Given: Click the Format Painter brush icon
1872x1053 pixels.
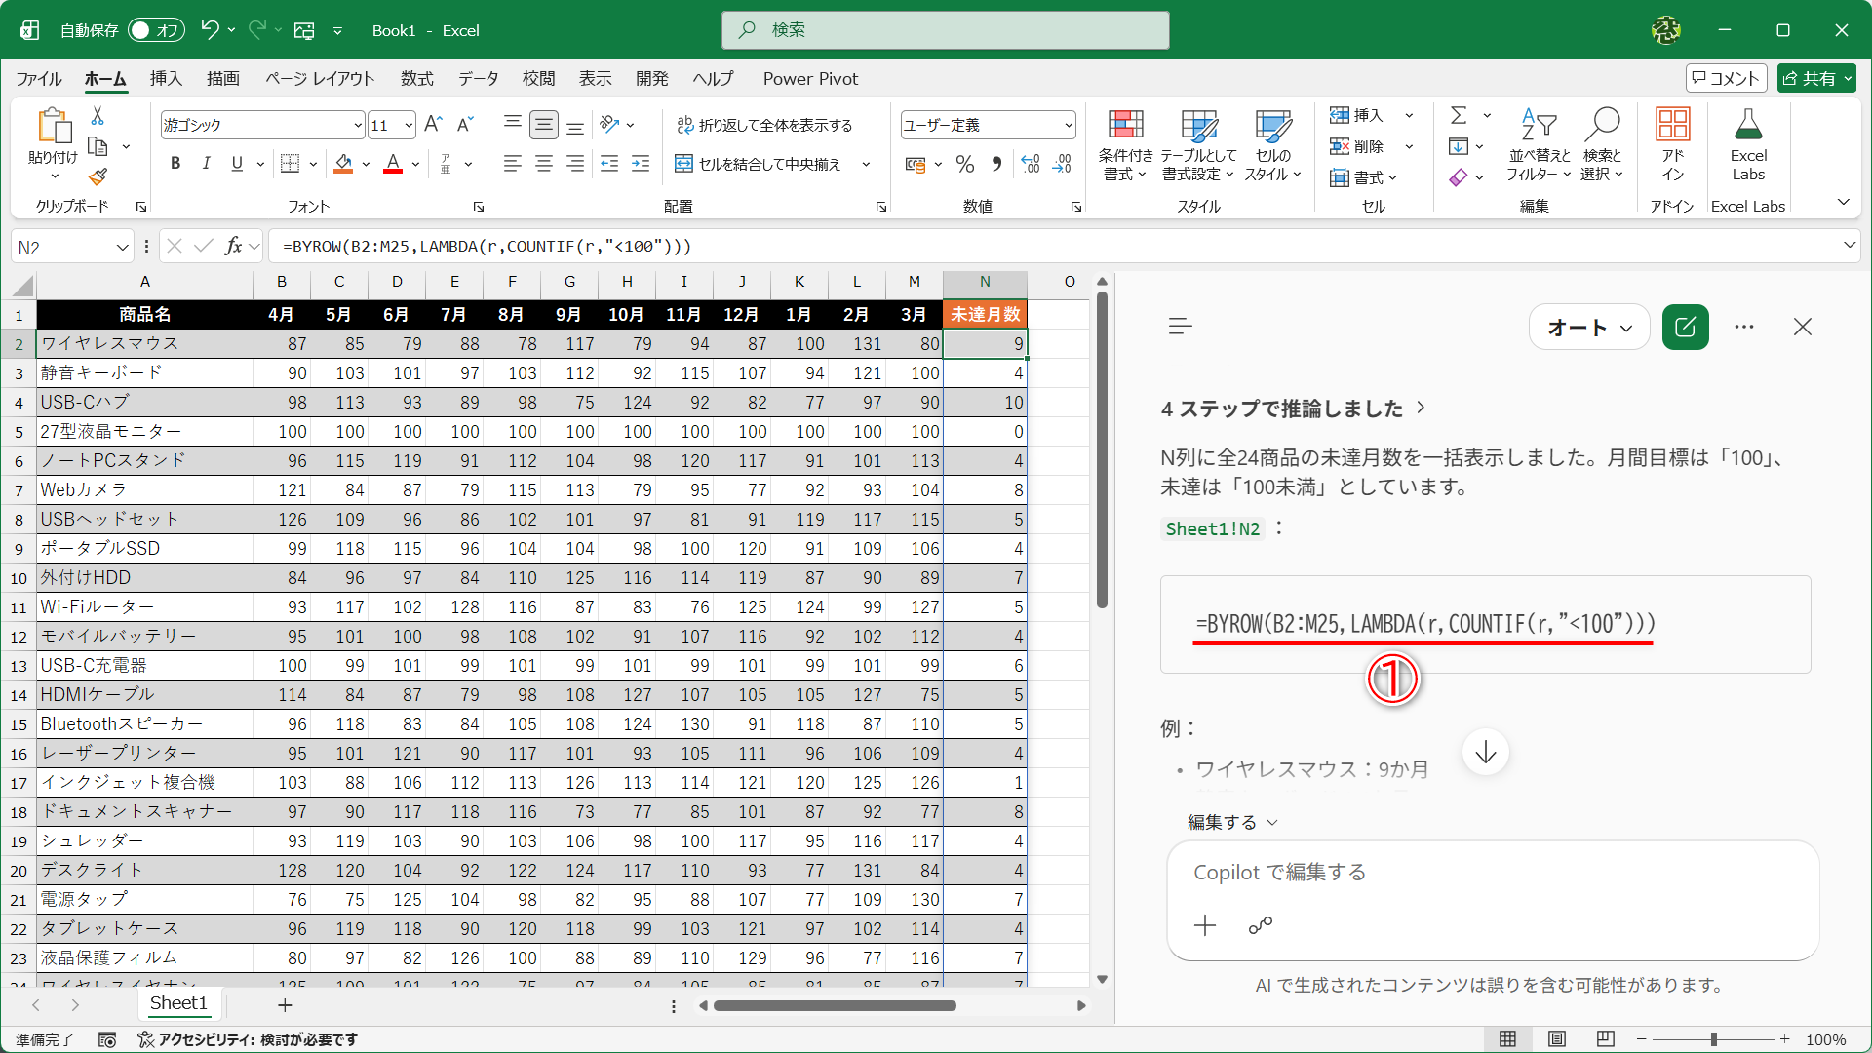Looking at the screenshot, I should tap(97, 176).
